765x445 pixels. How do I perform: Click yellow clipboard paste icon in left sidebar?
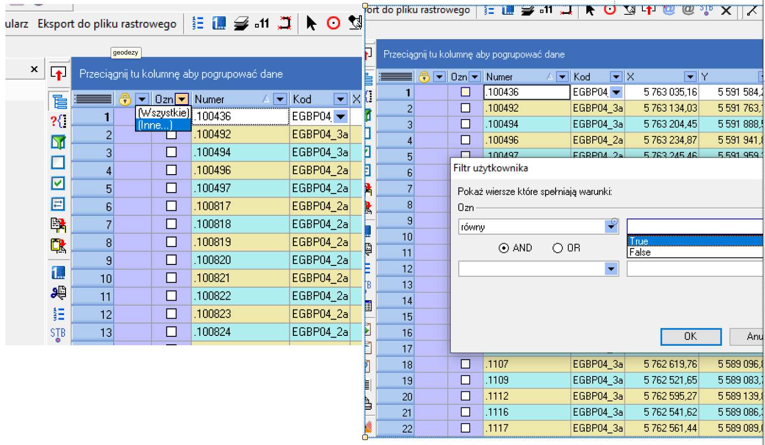58,246
